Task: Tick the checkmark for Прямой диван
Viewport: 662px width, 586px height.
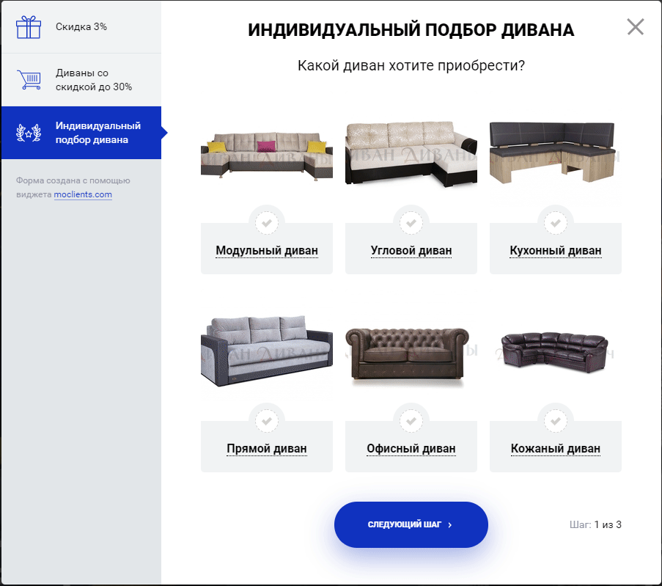Action: tap(267, 421)
